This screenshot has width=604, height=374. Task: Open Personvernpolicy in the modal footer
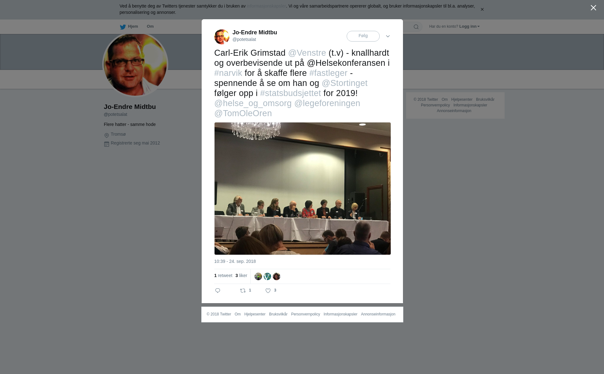pyautogui.click(x=305, y=314)
